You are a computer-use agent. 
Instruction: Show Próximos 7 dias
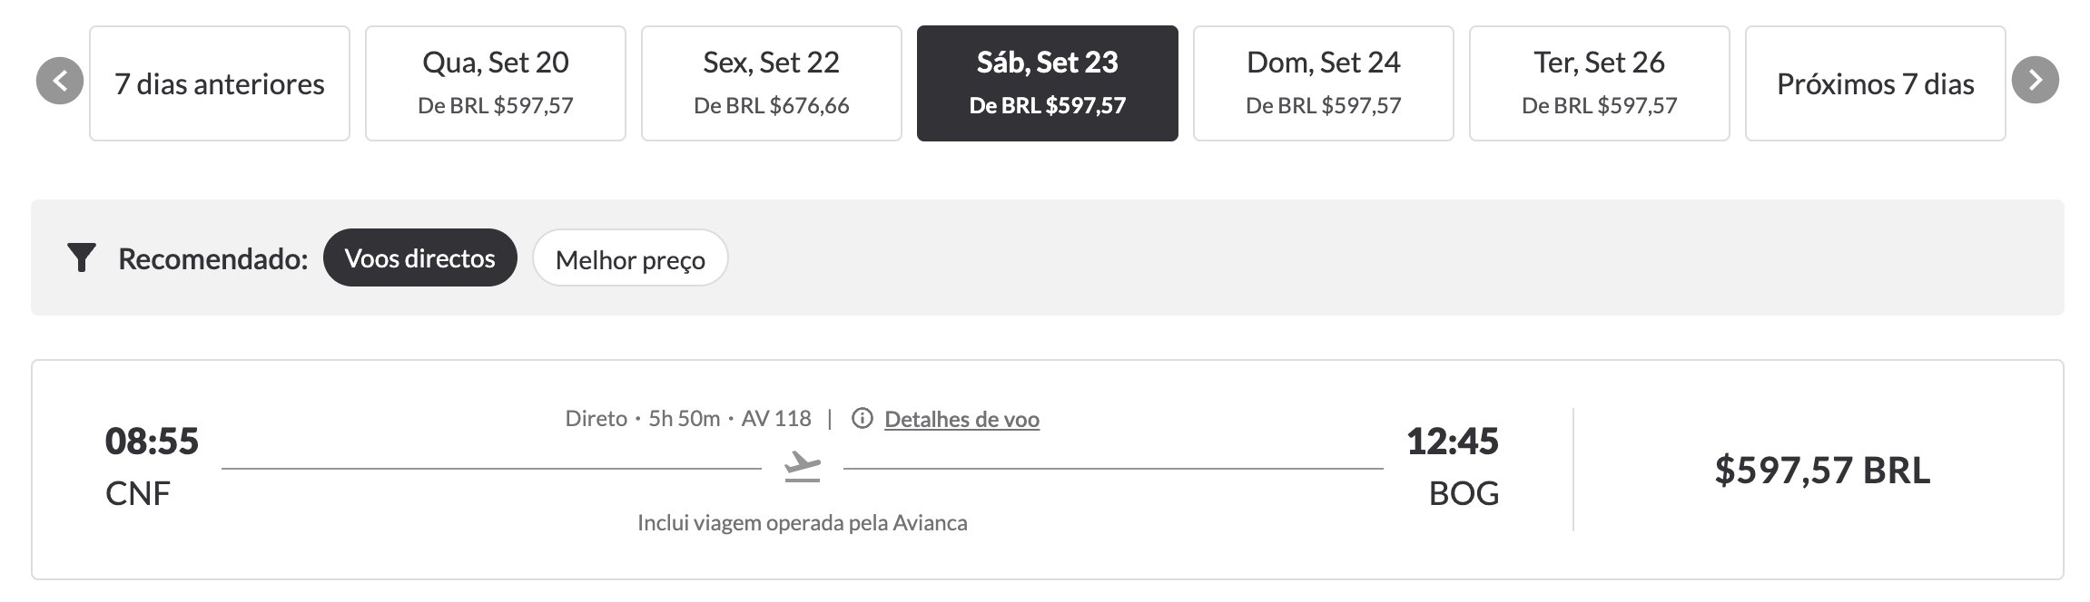pos(1876,83)
